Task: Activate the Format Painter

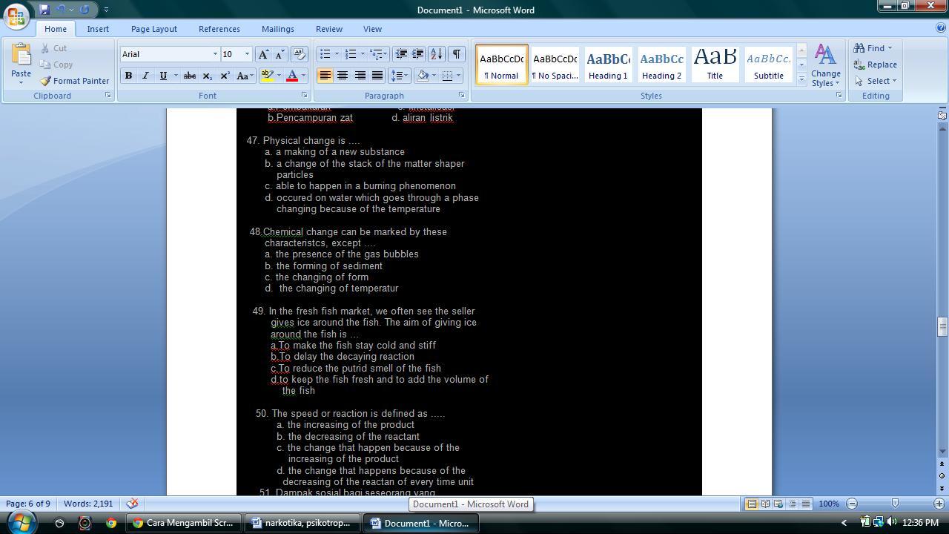Action: 74,81
